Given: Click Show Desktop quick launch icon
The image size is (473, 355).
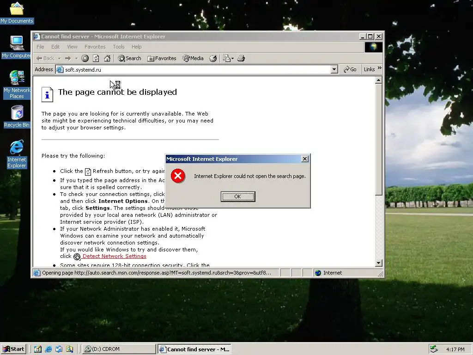Looking at the screenshot, I should point(38,349).
